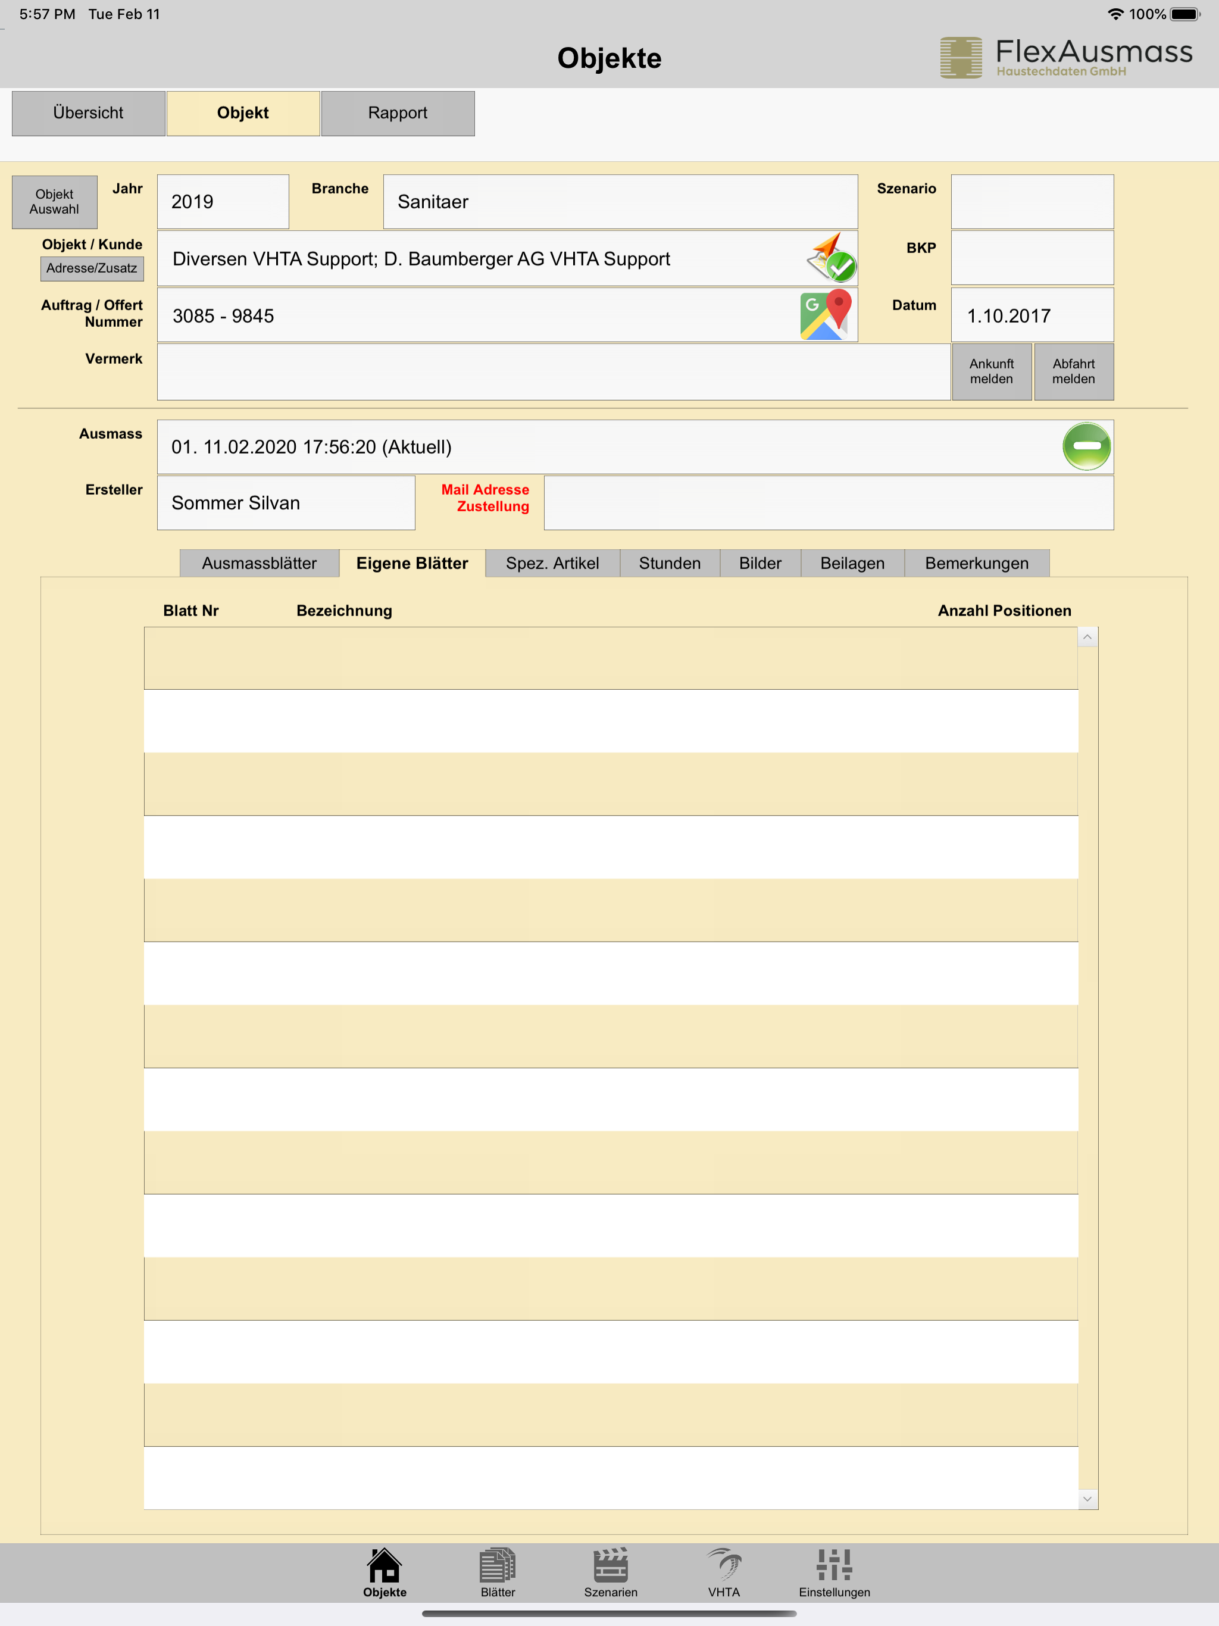Tap the empty Vermerk field
Screen dimensions: 1219x1626
point(554,372)
